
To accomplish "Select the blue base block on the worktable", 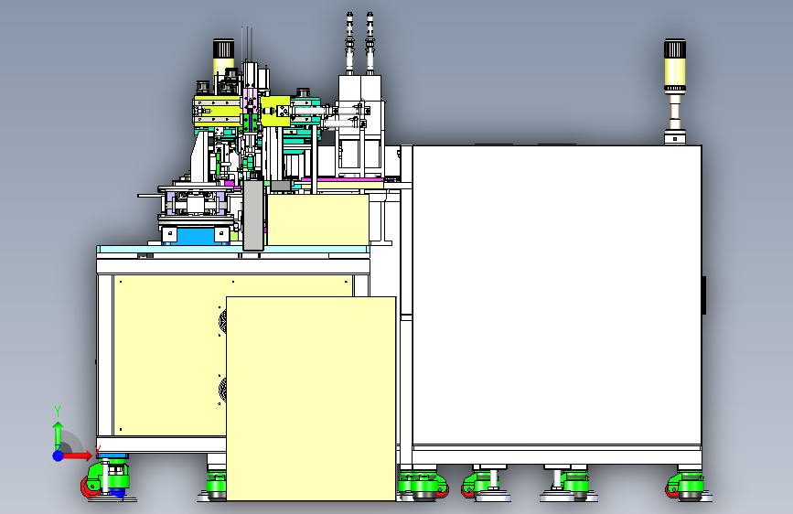I will tap(196, 236).
